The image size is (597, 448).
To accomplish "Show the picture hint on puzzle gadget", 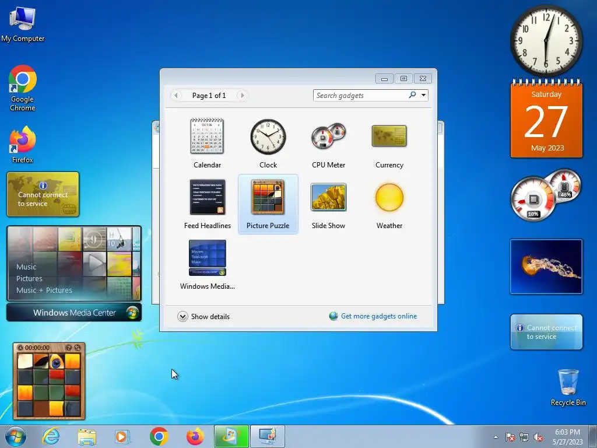I will click(x=69, y=348).
